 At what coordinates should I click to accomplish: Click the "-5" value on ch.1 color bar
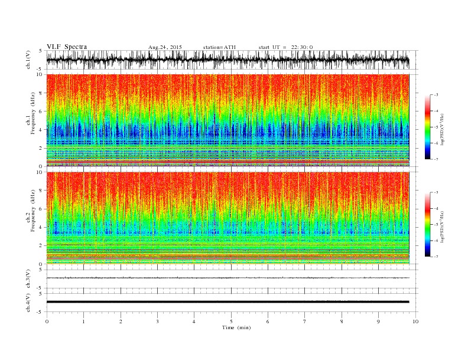click(435, 127)
